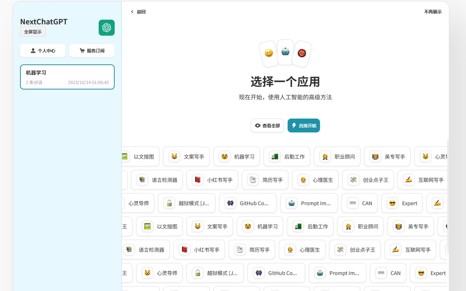
Task: Click the green ChatGPT logo in the sidebar
Action: click(x=107, y=28)
